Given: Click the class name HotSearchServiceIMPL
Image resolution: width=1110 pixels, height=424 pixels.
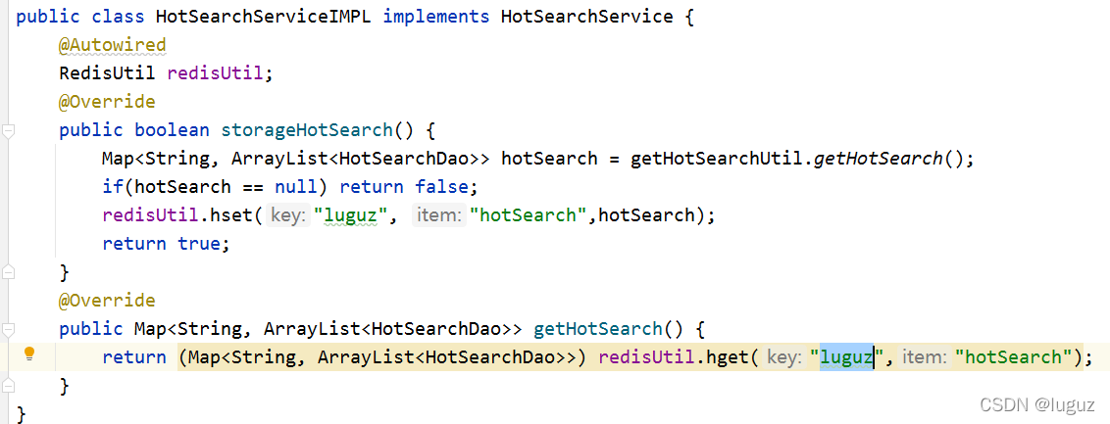Looking at the screenshot, I should click(x=264, y=17).
